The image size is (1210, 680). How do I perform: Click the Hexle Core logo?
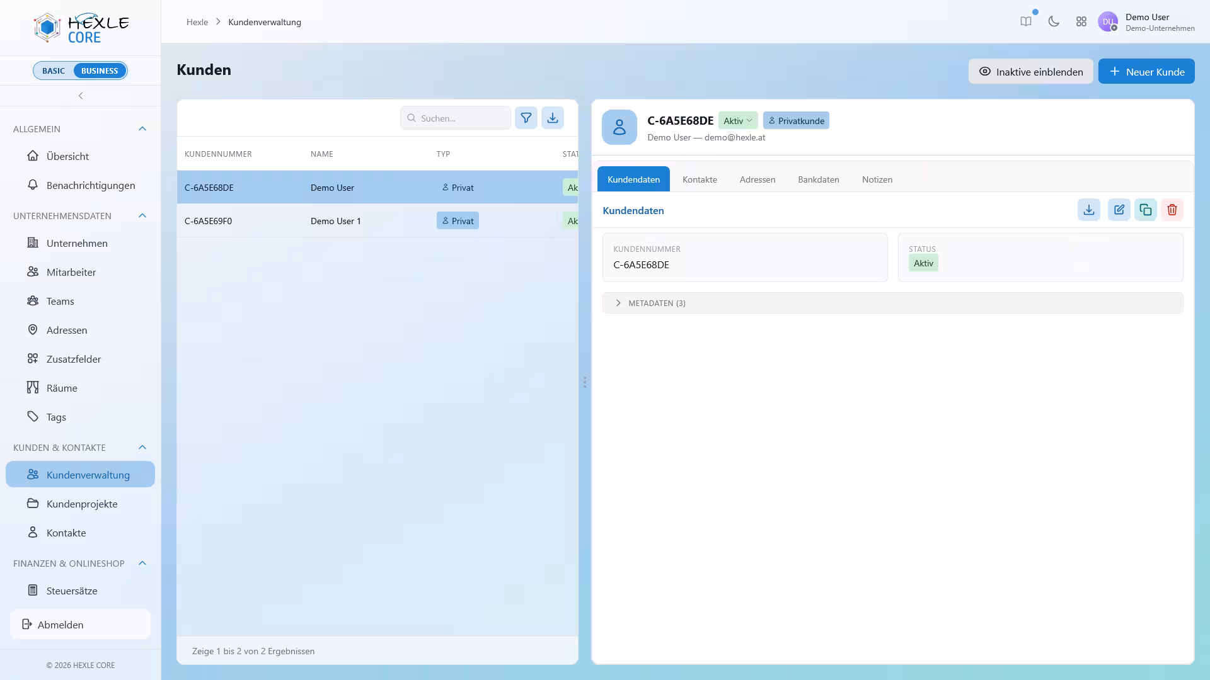tap(81, 28)
